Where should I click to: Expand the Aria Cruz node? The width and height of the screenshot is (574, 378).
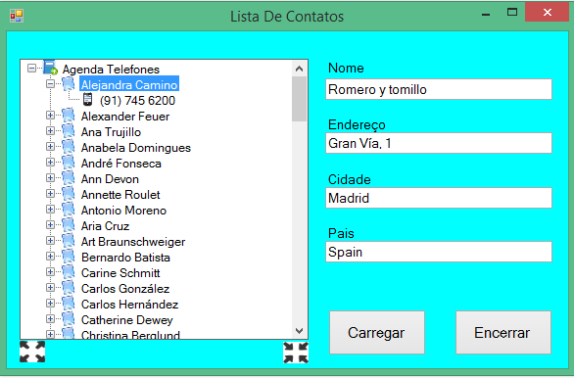tap(51, 225)
